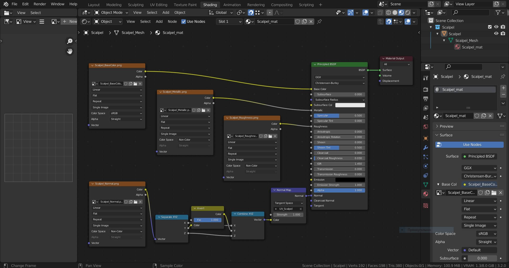The image size is (509, 268).
Task: Open the GGX distribution dropdown on Principled BSDF node
Action: click(339, 77)
